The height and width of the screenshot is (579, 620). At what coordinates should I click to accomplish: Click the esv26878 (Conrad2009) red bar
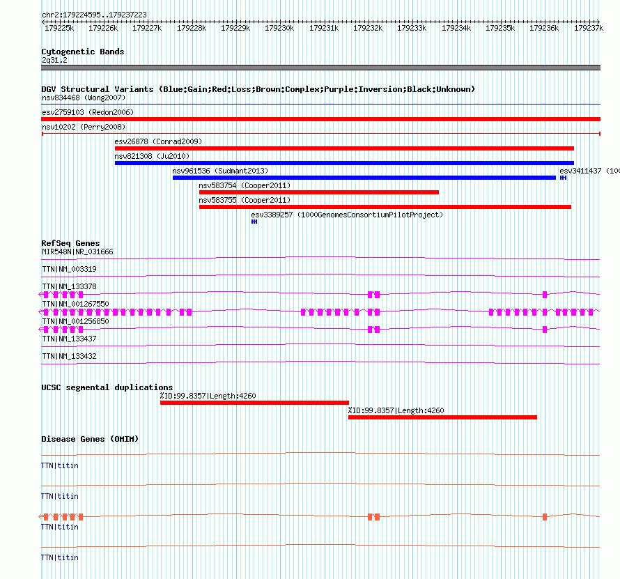[344, 148]
